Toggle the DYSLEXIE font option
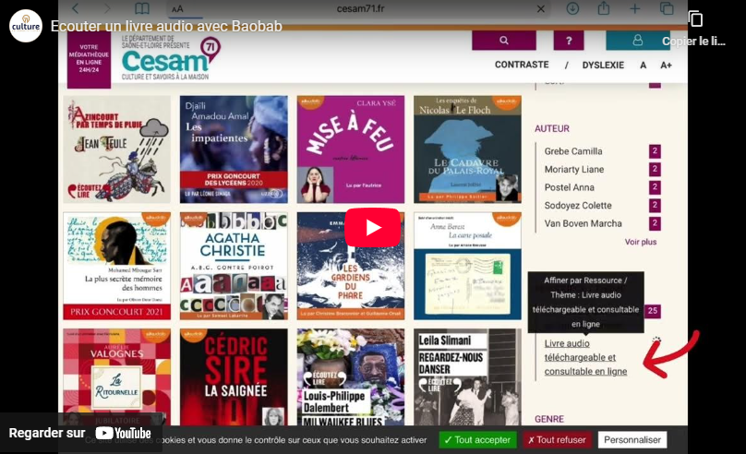Screen dimensions: 746x454 tap(603, 66)
